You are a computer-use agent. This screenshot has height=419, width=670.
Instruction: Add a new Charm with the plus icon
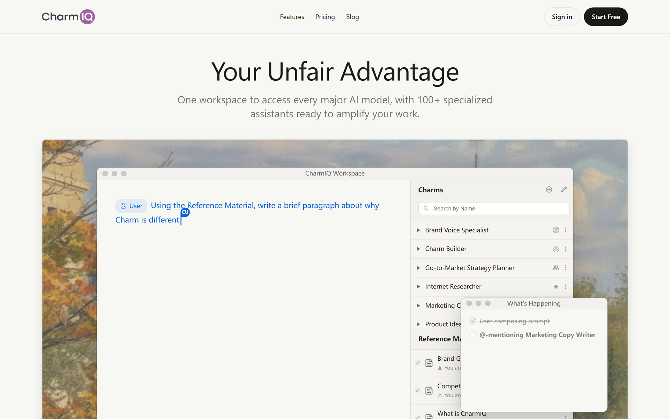point(549,190)
